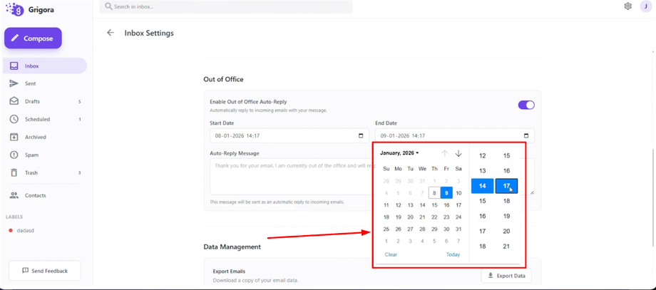Click the Search in inbox field

point(226,6)
